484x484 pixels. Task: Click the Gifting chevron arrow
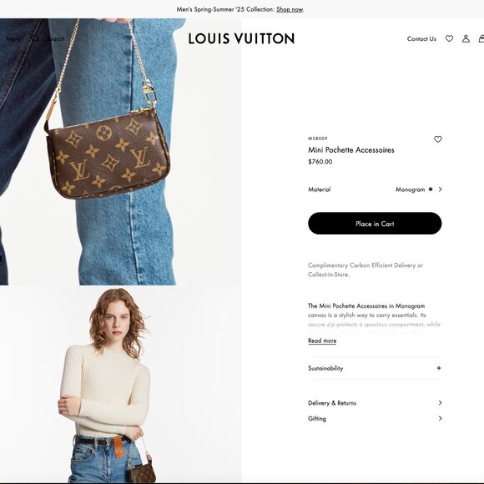(440, 419)
